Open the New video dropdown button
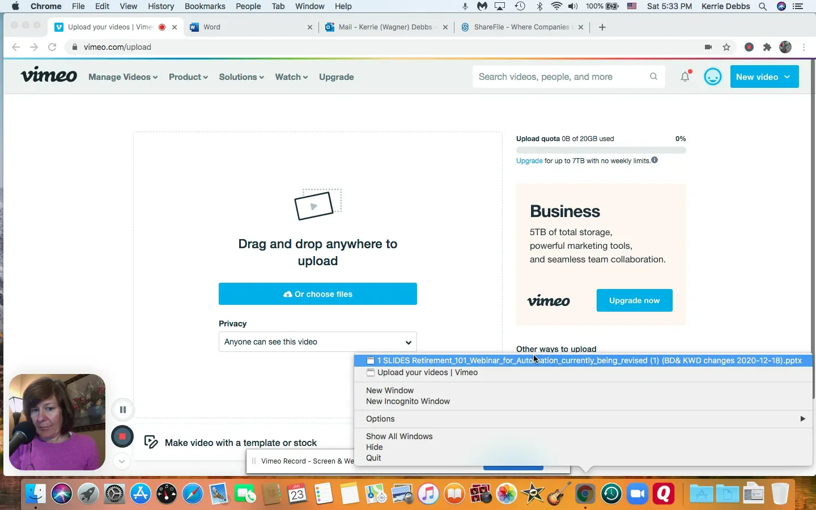The height and width of the screenshot is (510, 816). point(764,76)
